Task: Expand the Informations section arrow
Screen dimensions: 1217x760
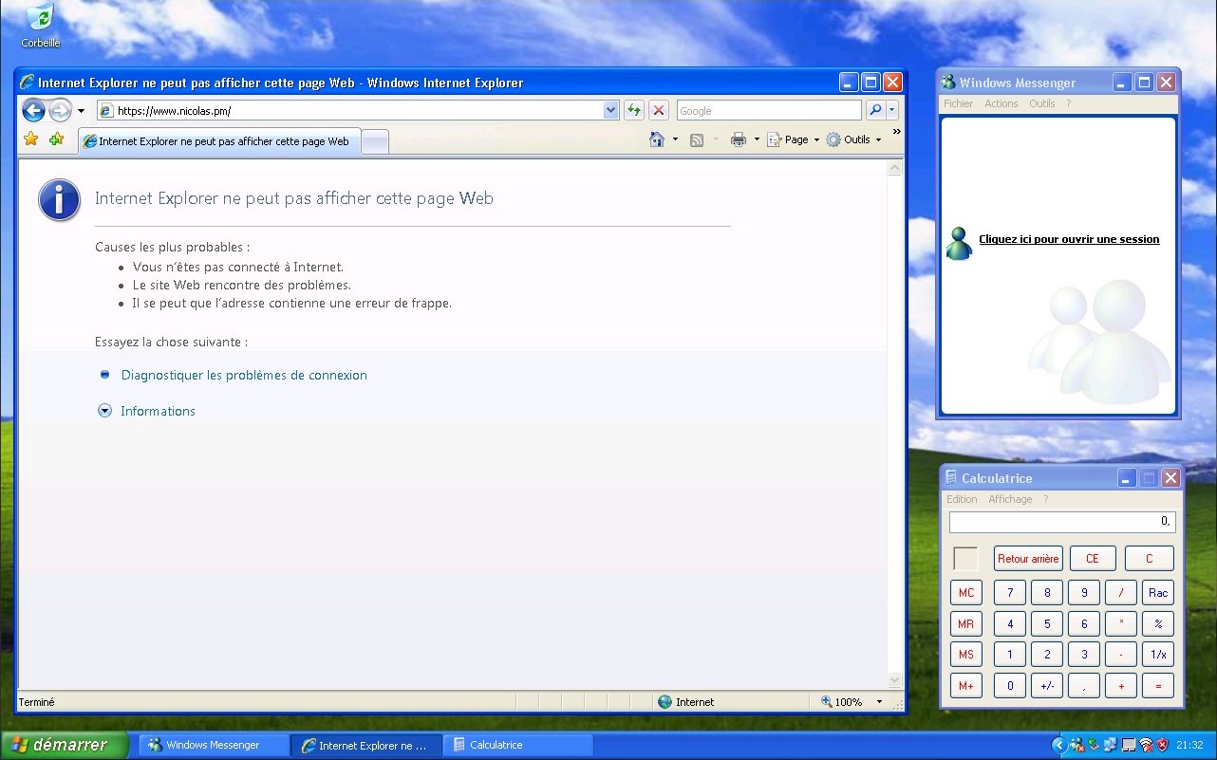Action: [105, 411]
